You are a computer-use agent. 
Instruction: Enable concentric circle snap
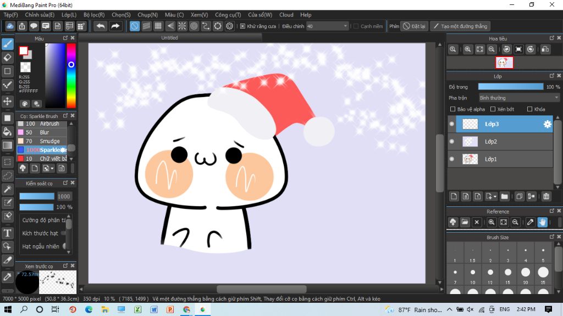(x=194, y=26)
